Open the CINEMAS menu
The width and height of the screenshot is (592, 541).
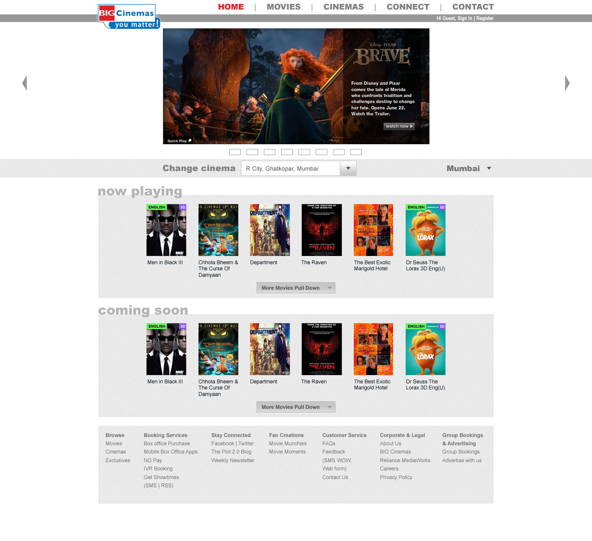[344, 7]
